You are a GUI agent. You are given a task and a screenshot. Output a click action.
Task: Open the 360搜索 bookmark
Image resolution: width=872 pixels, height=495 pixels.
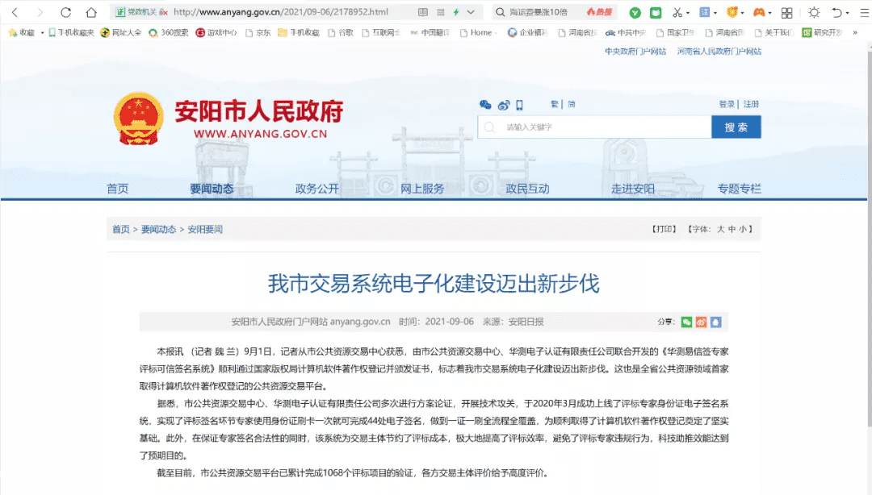169,33
